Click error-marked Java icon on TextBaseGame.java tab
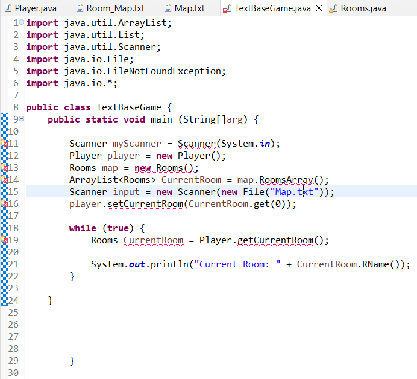 click(227, 8)
